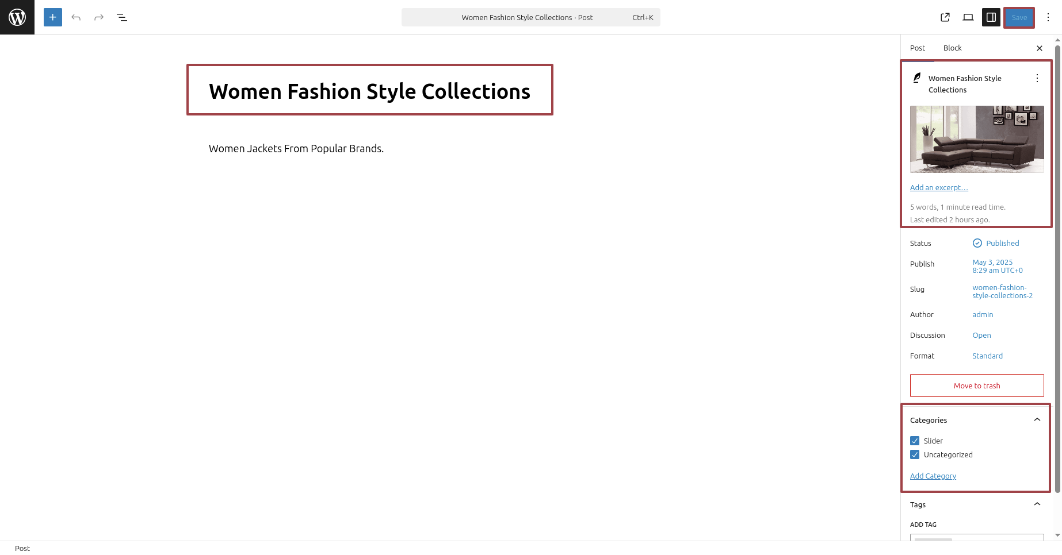The width and height of the screenshot is (1062, 555).
Task: Uncheck the Slider category checkbox
Action: tap(915, 441)
